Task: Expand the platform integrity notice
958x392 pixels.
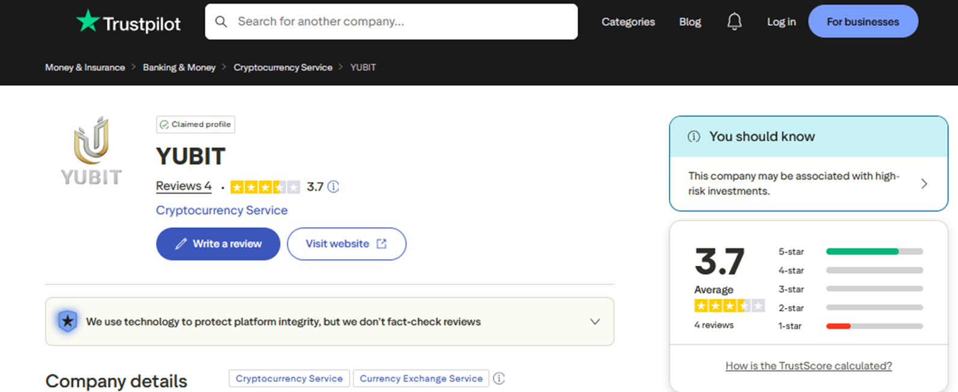Action: (594, 322)
